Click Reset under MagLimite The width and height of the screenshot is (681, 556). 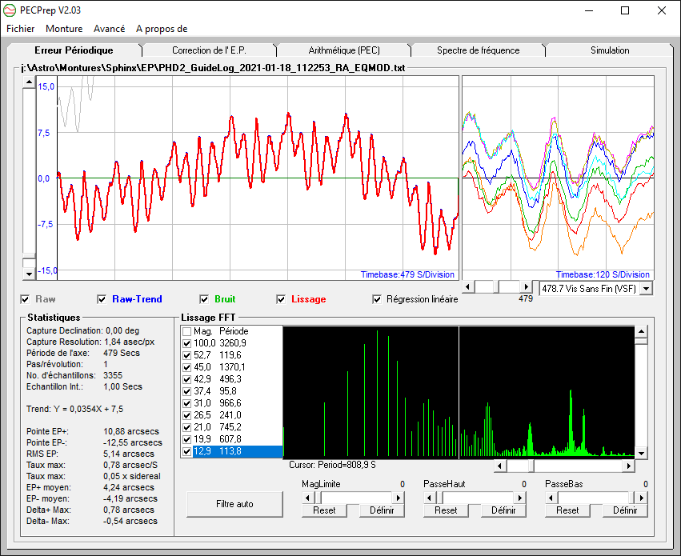(x=324, y=510)
